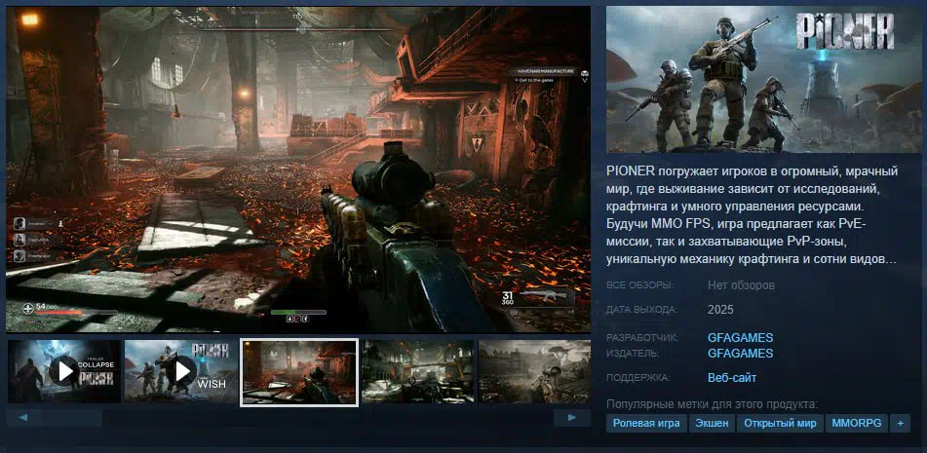Open the fourth thumbnail with dark industrial hall
Image resolution: width=927 pixels, height=453 pixels.
[417, 371]
